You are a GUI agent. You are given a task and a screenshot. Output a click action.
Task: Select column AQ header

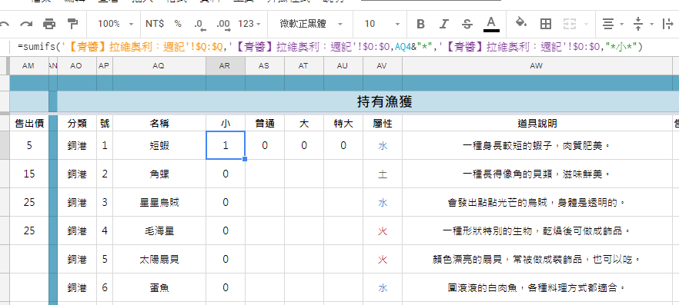pos(159,65)
